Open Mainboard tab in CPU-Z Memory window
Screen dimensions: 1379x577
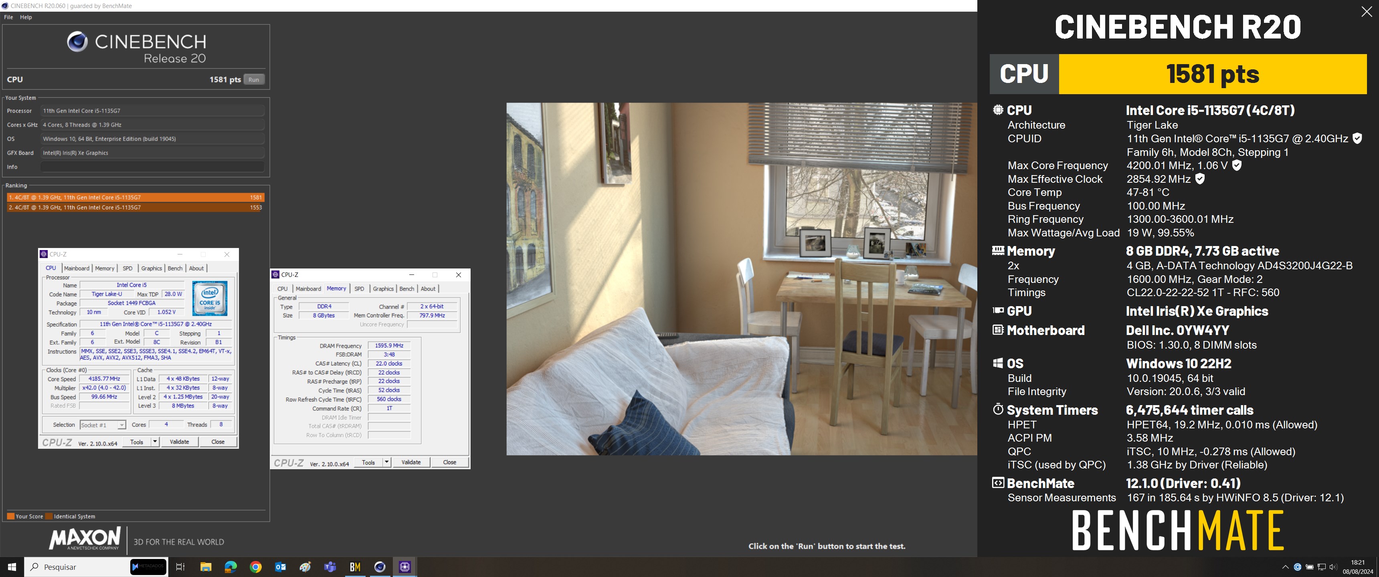308,288
